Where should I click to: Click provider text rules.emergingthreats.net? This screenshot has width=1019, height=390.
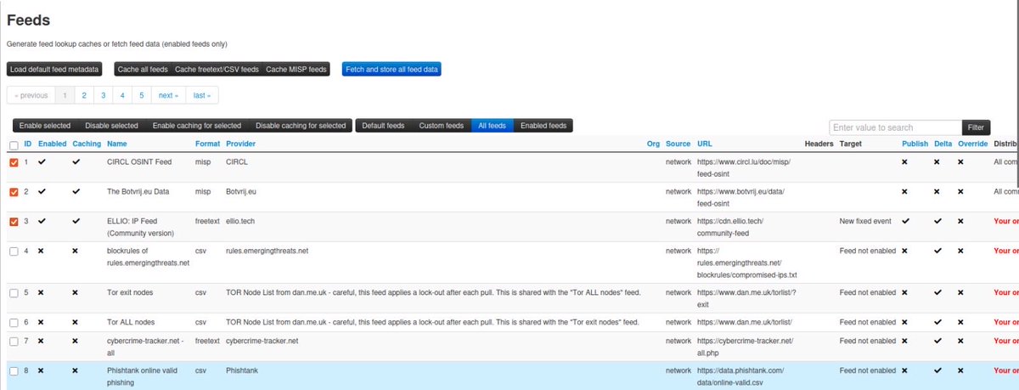(267, 251)
